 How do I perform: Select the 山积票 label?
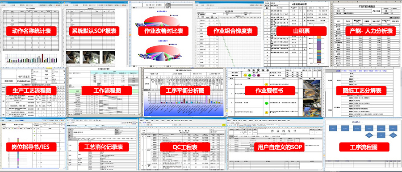(301, 31)
